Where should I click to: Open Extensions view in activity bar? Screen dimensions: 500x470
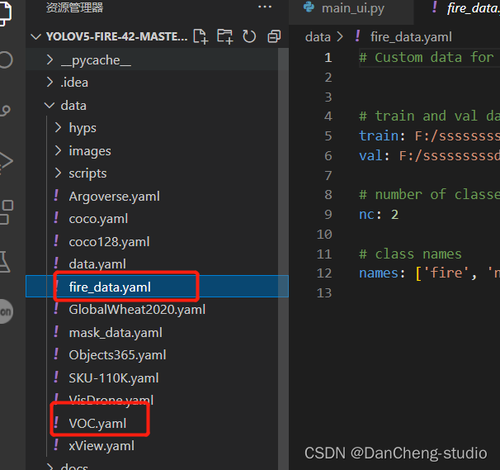tap(6, 212)
